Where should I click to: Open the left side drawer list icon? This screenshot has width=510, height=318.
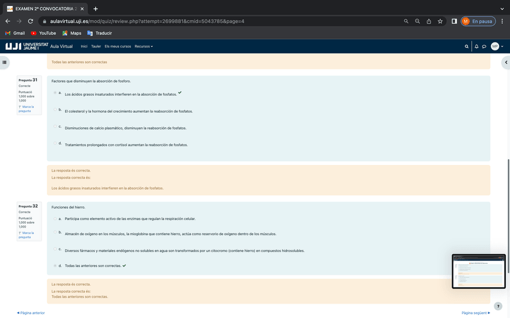(5, 62)
